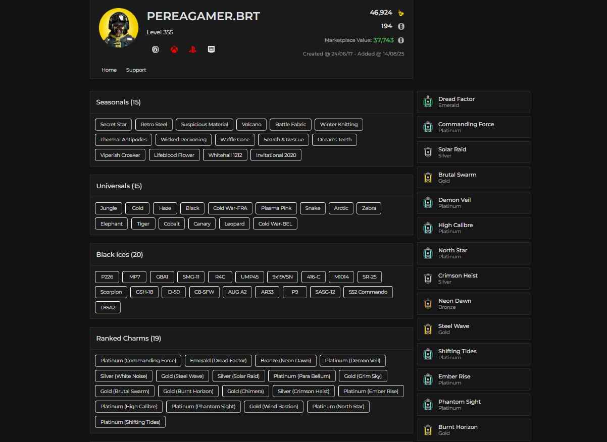Viewport: 607px width, 442px height.
Task: Click the renown coins icon beside 46,924
Action: click(400, 12)
